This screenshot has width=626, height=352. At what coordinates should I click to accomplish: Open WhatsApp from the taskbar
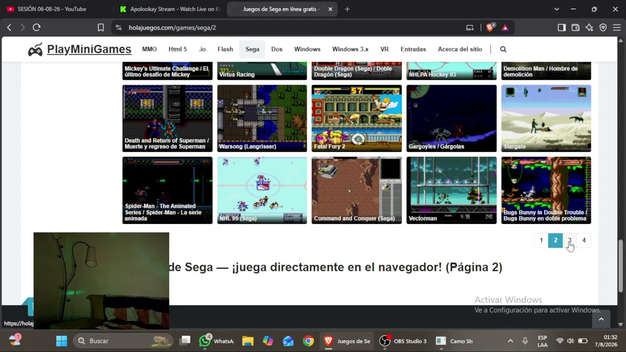tap(217, 341)
